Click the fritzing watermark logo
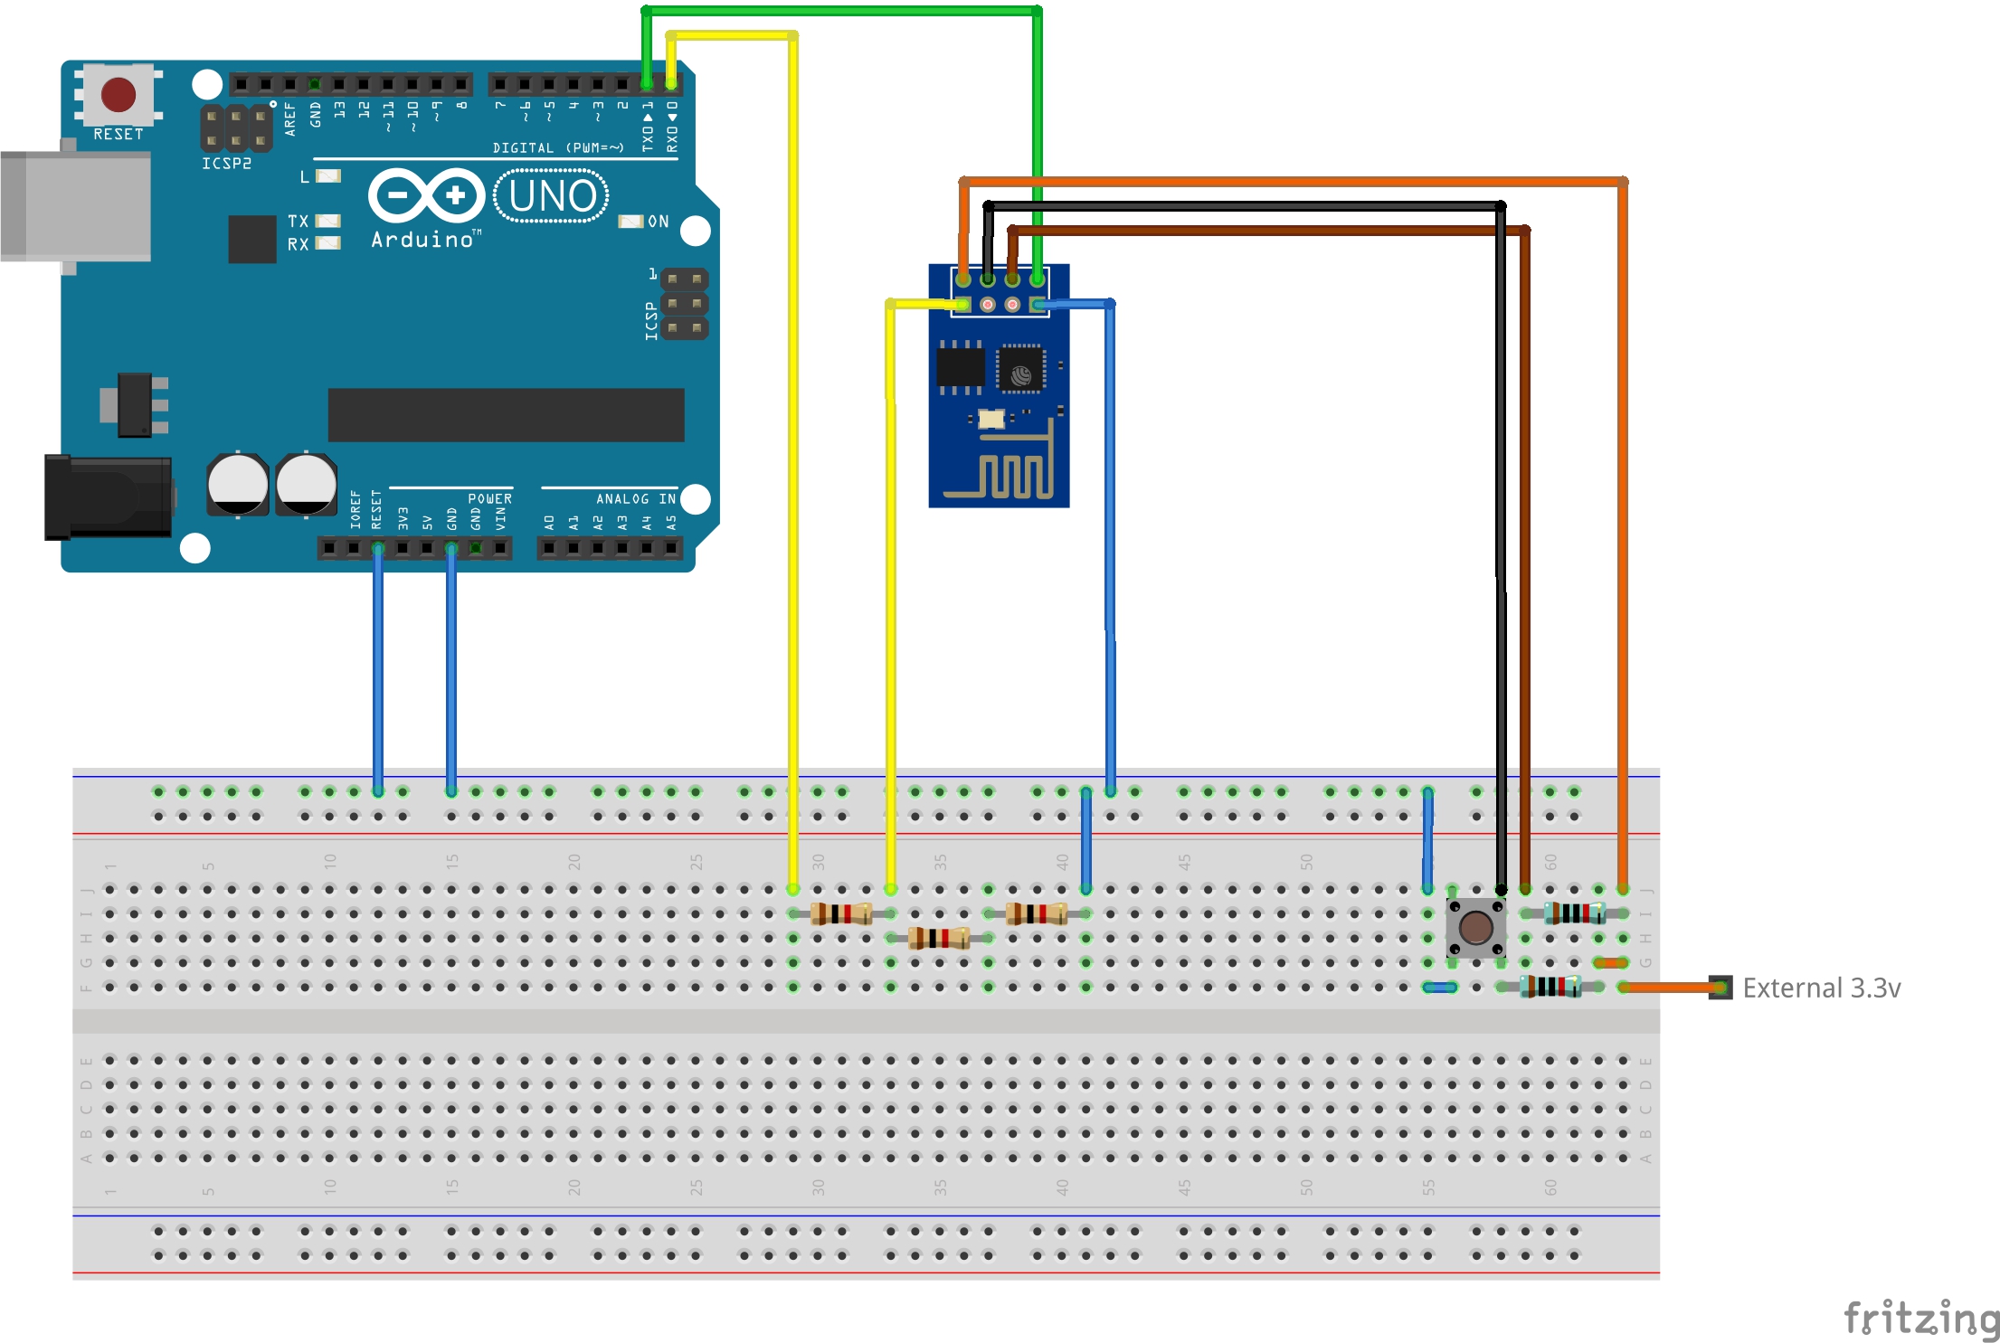 (x=1920, y=1317)
